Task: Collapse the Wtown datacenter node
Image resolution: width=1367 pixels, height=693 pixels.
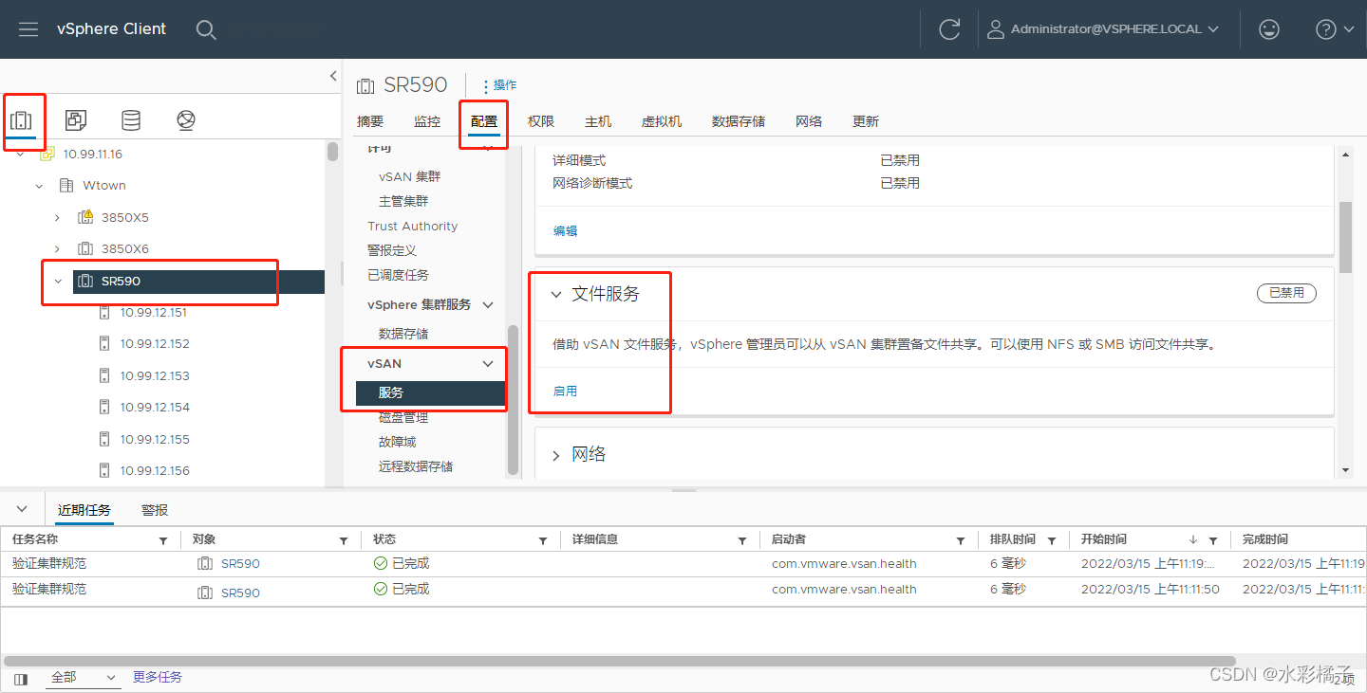Action: [x=39, y=186]
